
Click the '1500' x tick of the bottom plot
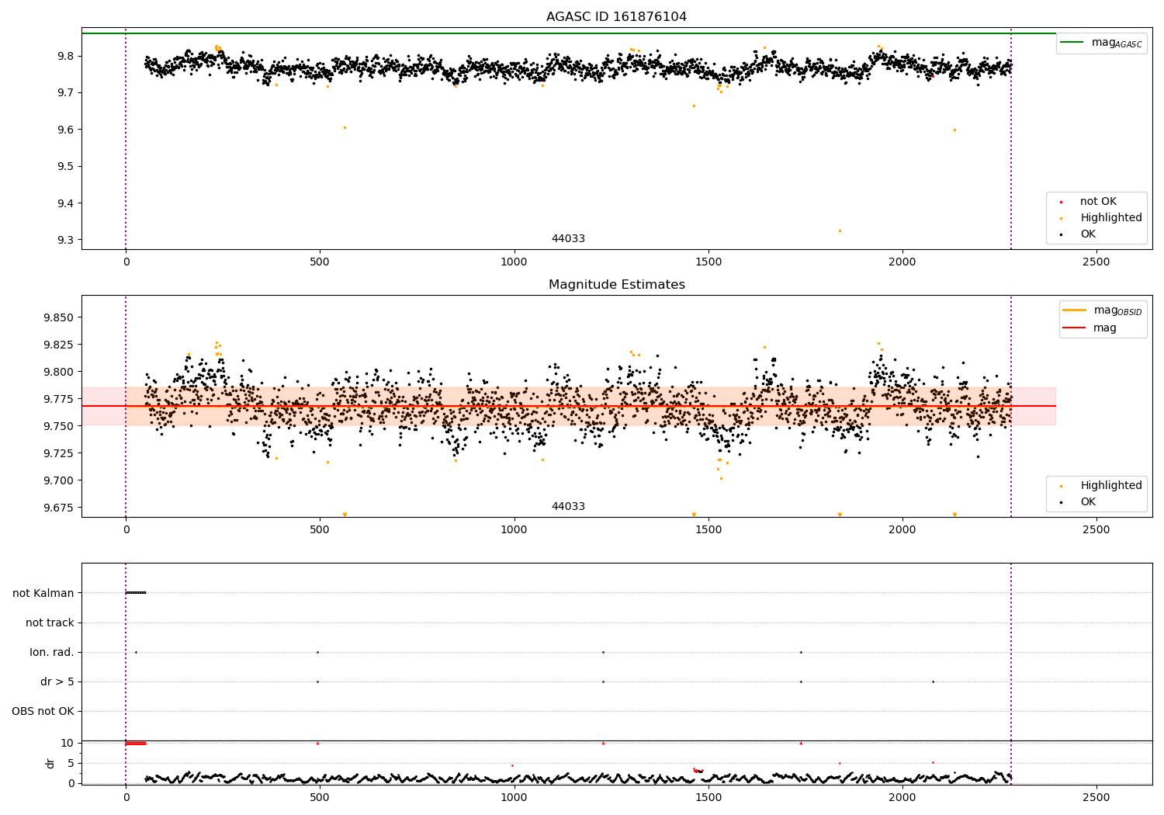pos(708,797)
